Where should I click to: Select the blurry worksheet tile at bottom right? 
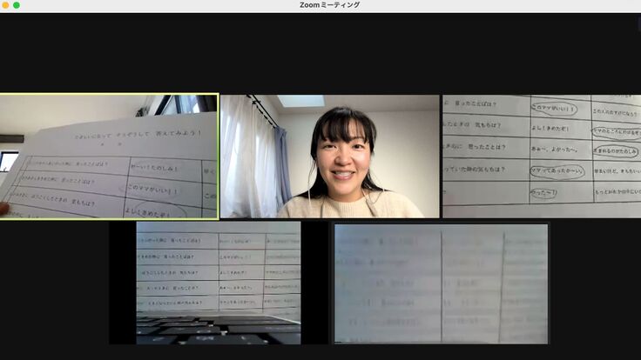pyautogui.click(x=442, y=283)
